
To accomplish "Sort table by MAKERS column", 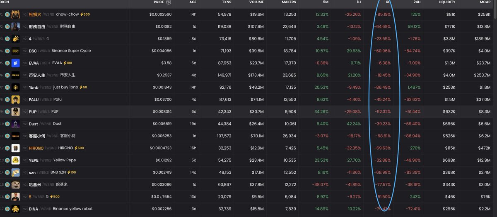I will [x=288, y=2].
